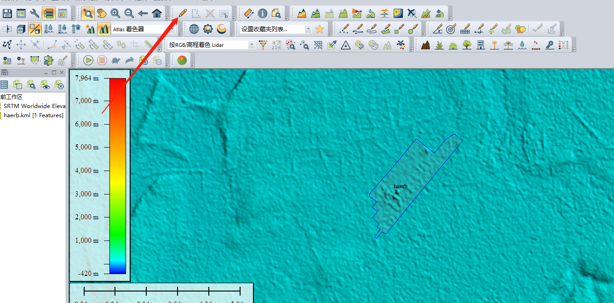Image resolution: width=614 pixels, height=303 pixels.
Task: Click the Save workspace floppy disk icon
Action: pyautogui.click(x=7, y=13)
